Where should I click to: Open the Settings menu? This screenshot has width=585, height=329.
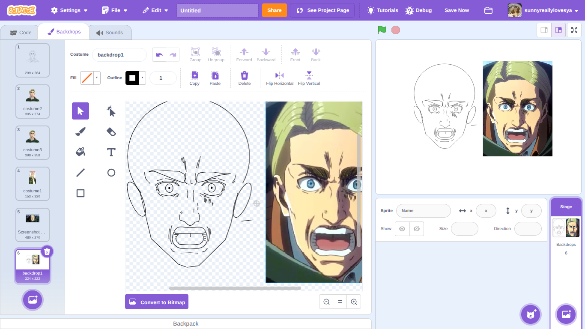coord(69,10)
